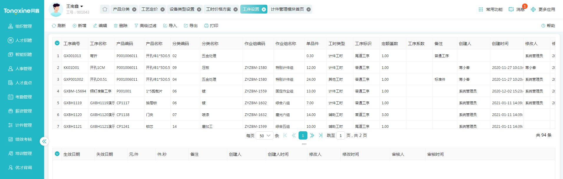Select row with 工序编号 GXBM-15694

(75, 91)
